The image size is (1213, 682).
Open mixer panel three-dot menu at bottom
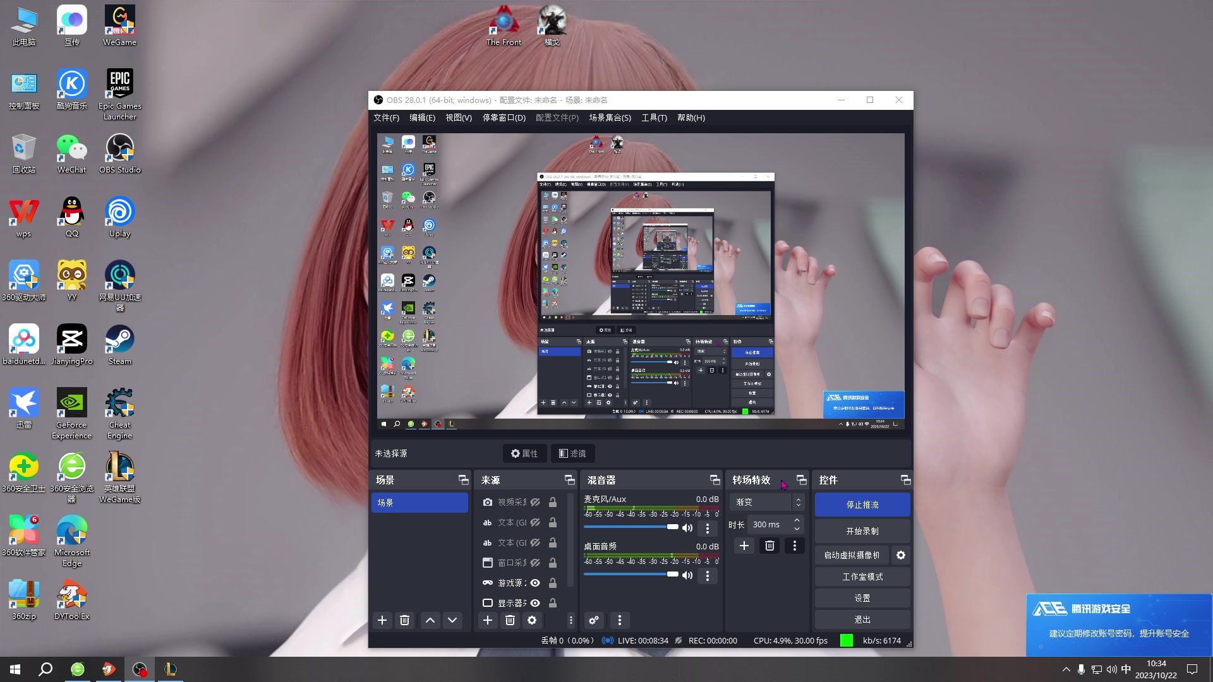(620, 620)
